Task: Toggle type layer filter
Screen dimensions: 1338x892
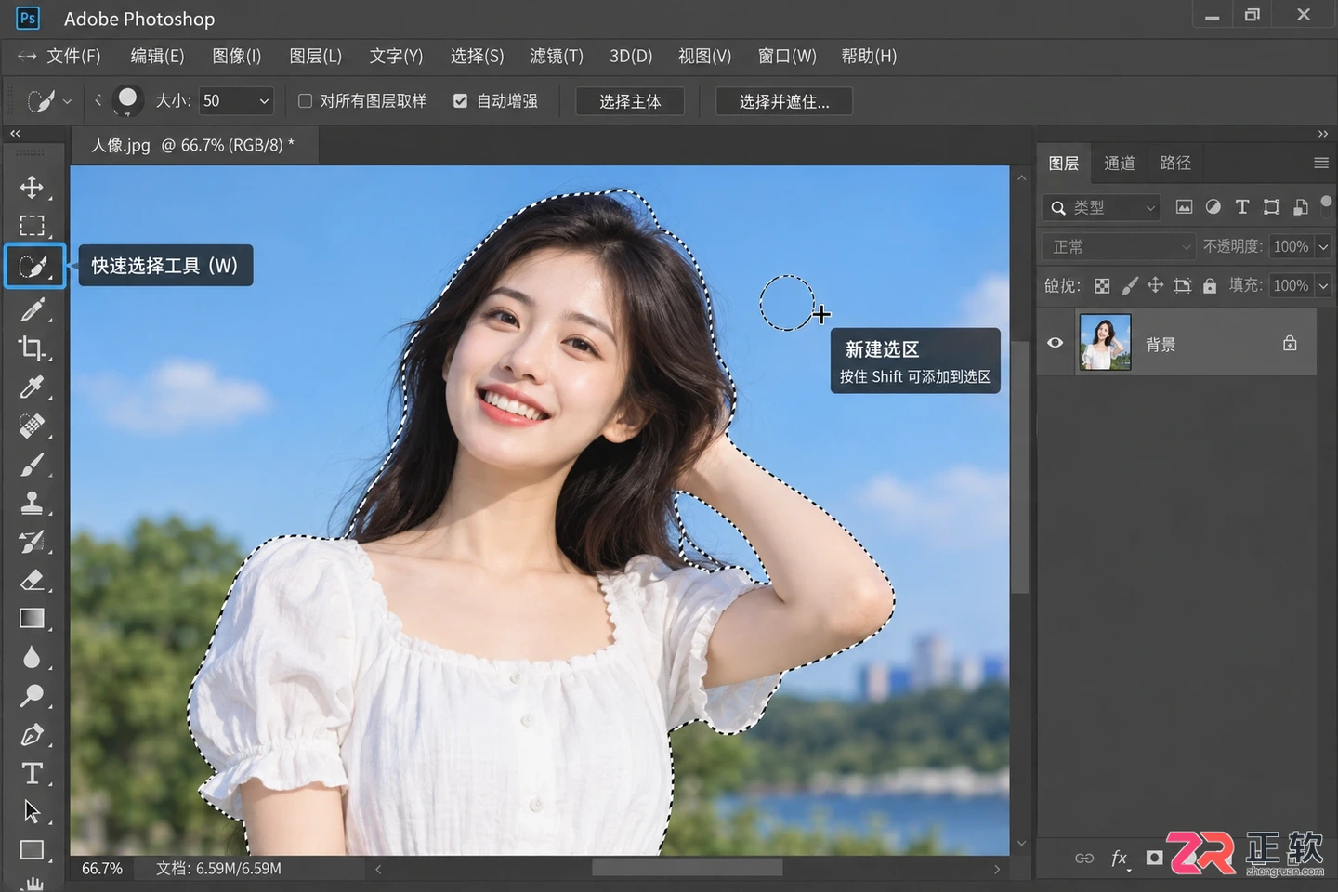Action: [1242, 207]
